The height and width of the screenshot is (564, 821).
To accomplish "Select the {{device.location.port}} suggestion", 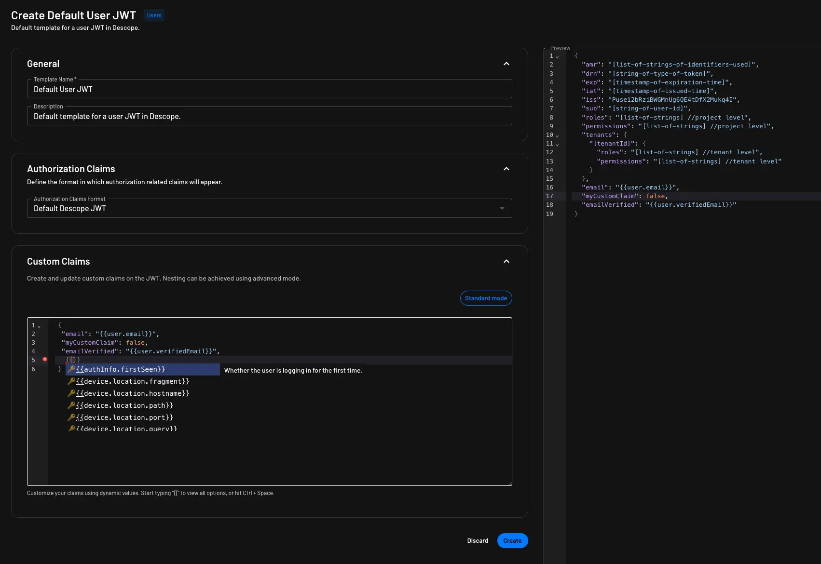I will 143,417.
